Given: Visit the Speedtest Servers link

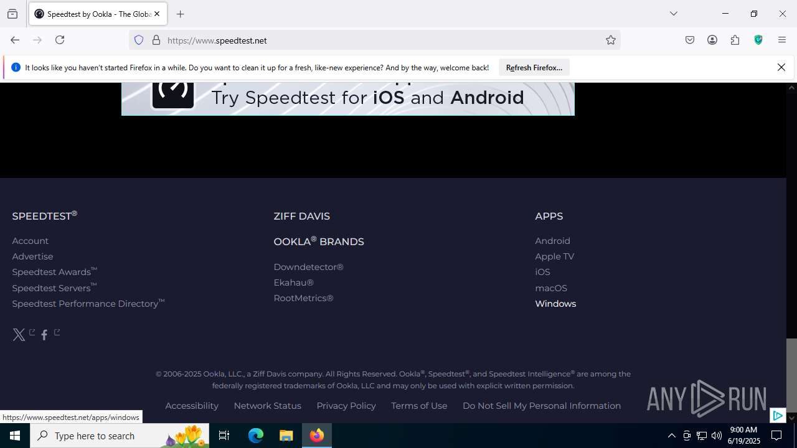Looking at the screenshot, I should coord(54,288).
